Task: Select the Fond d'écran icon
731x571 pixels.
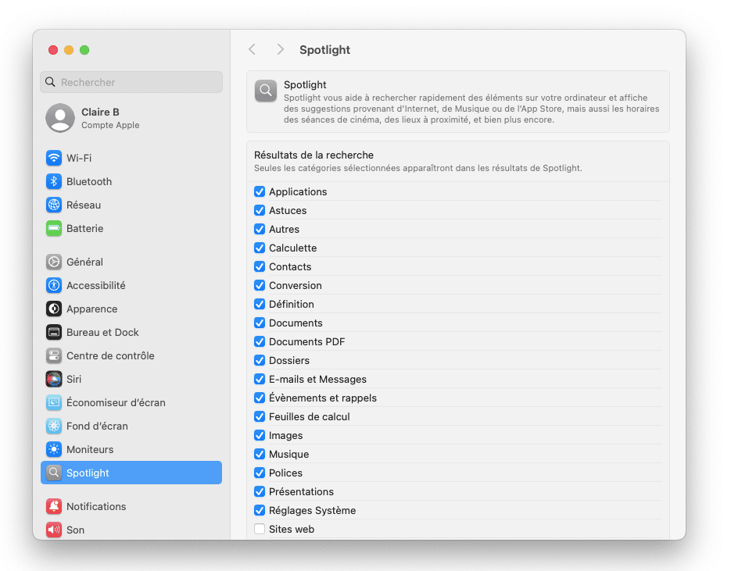Action: [x=54, y=426]
